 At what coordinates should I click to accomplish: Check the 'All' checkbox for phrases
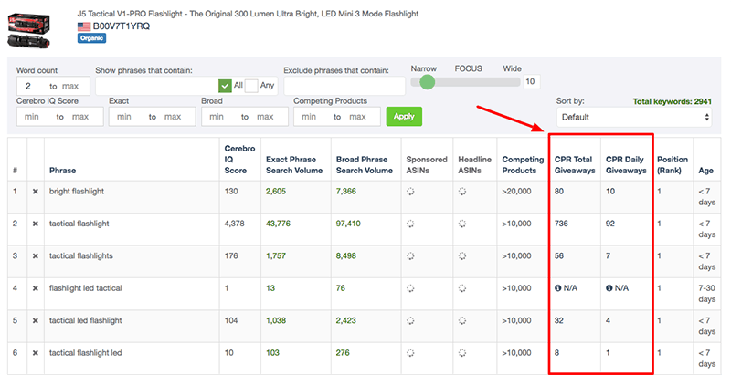[225, 85]
